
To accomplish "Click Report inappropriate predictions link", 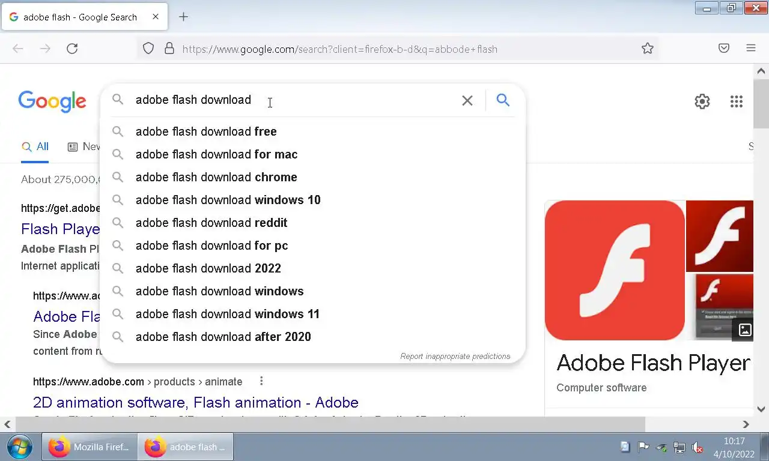I will pos(455,356).
